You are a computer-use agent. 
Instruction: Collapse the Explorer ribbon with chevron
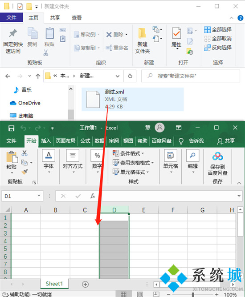tap(232, 18)
